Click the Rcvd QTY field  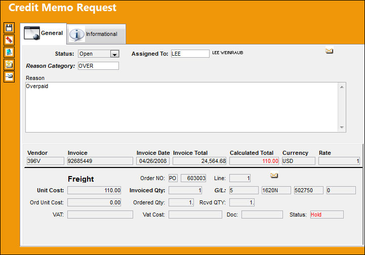[242, 202]
